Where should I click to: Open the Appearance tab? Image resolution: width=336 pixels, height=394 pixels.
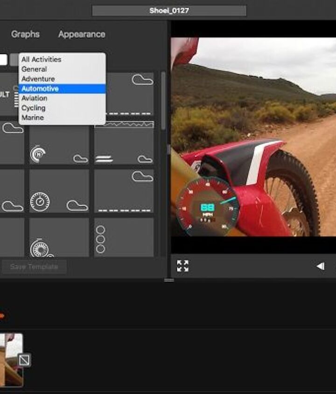click(82, 34)
